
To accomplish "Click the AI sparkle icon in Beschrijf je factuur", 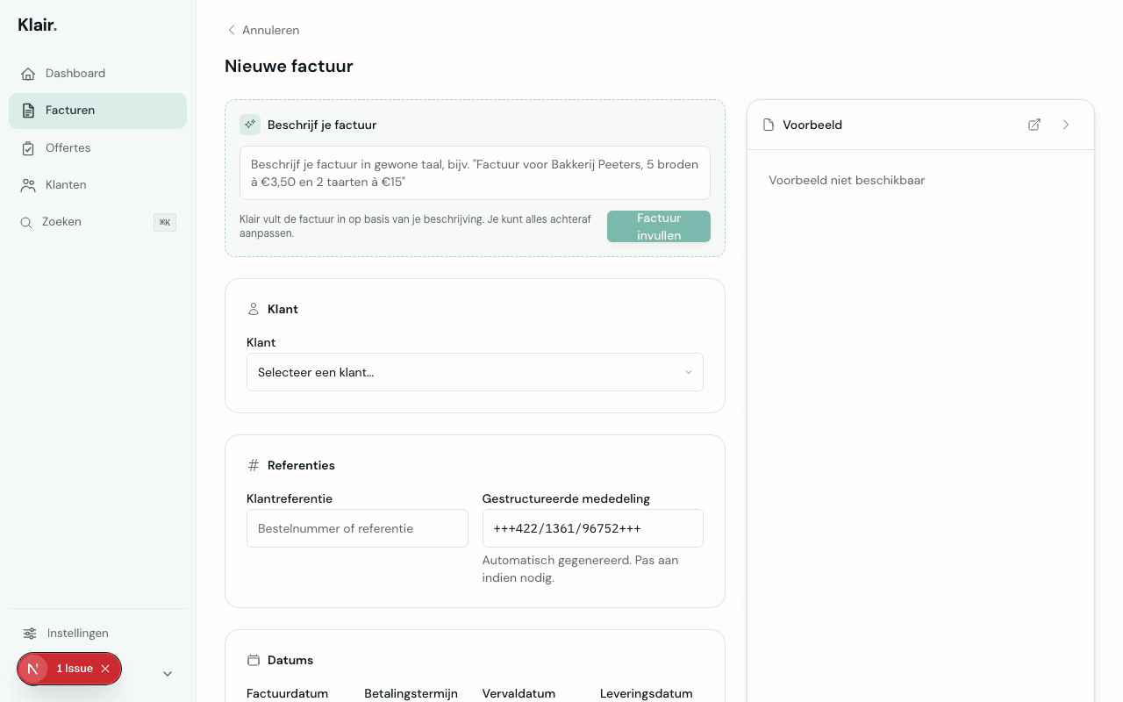I will 250,125.
